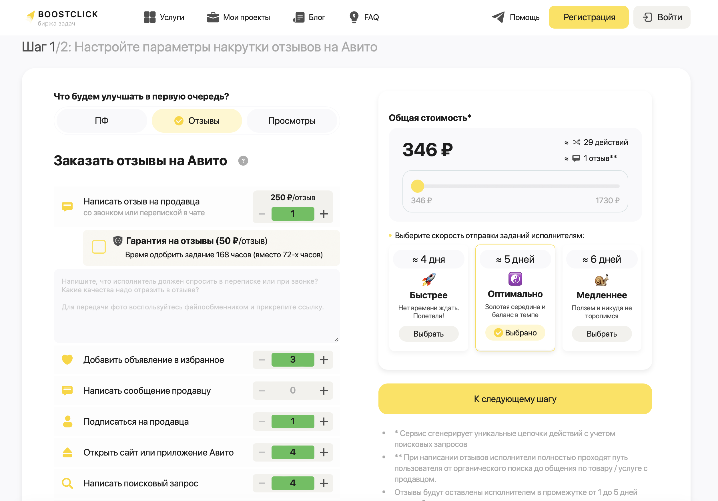
Task: Click the 250 ₽/отзыв price label
Action: 293,198
